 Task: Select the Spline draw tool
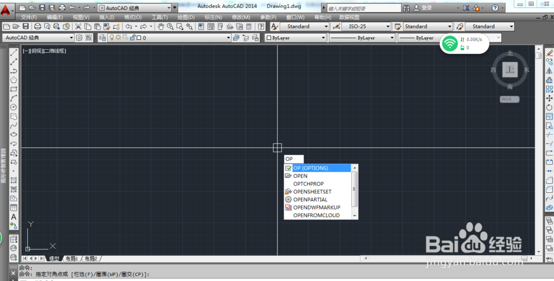pyautogui.click(x=14, y=125)
